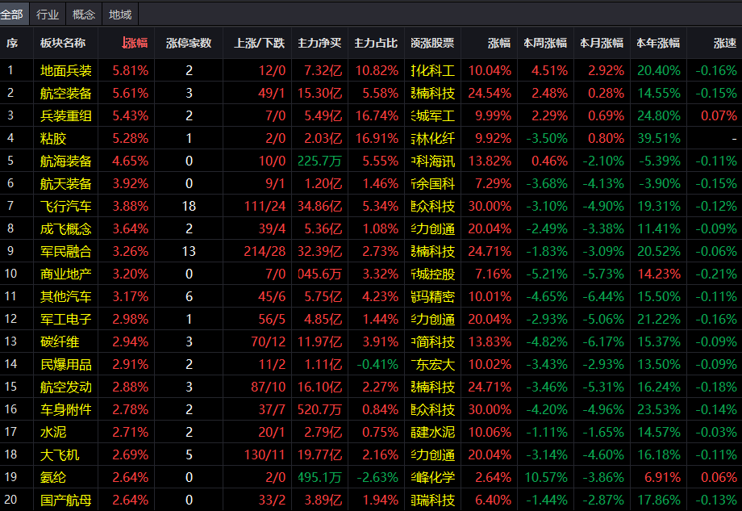This screenshot has width=742, height=511.
Task: Open the 成飞概念 sector
Action: pyautogui.click(x=66, y=229)
